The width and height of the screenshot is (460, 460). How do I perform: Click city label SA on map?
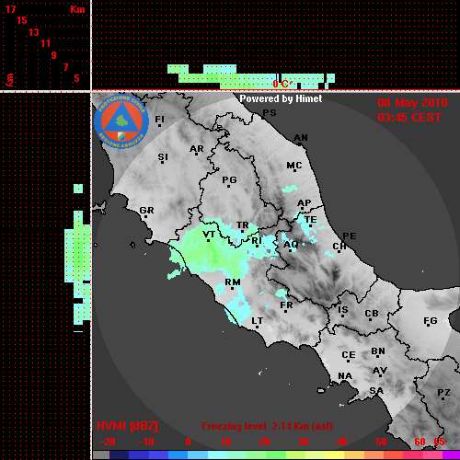pos(376,391)
